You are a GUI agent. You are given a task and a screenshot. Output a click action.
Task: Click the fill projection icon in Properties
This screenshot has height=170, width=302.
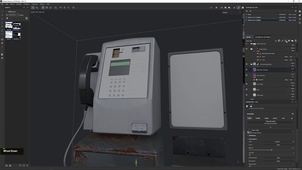(x=247, y=106)
